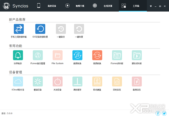Click the restart device (重启设备) icon
Image resolution: width=169 pixels, height=117 pixels.
coord(38,81)
